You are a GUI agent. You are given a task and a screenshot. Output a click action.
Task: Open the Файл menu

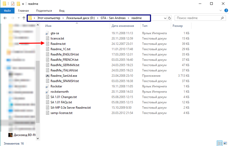(7, 11)
